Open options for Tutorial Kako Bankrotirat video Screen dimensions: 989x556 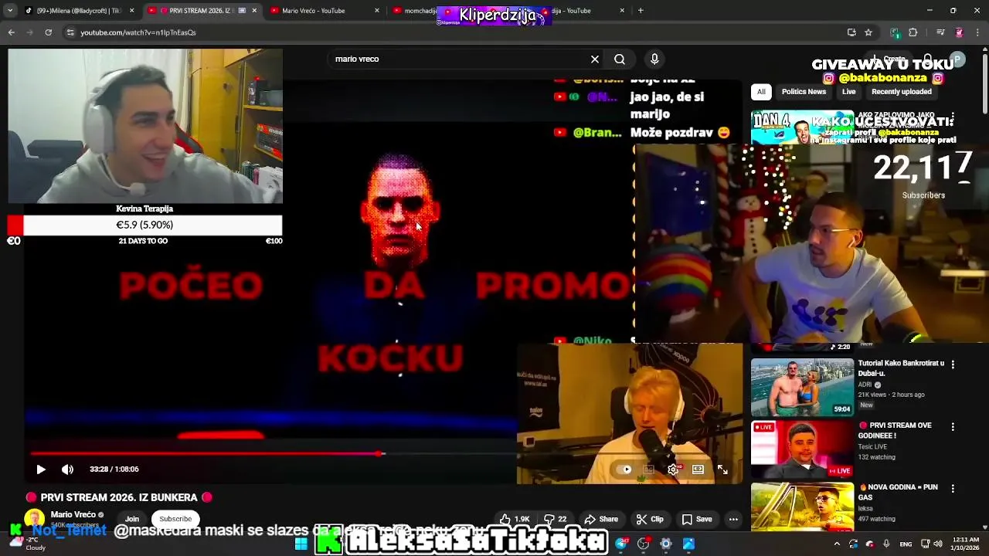coord(953,364)
